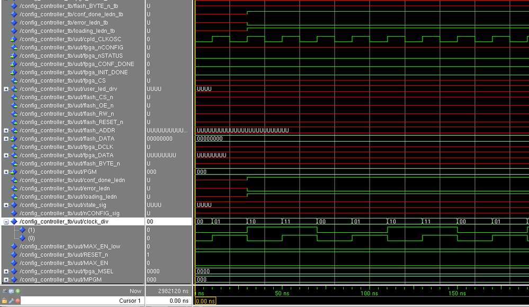
Task: Select the fpga_CONF_DONE signal name
Action: click(77, 64)
